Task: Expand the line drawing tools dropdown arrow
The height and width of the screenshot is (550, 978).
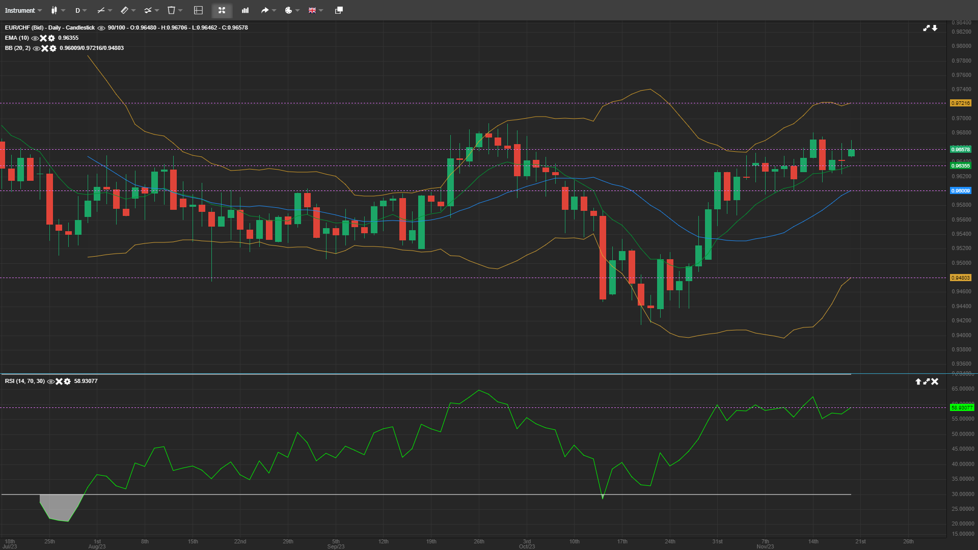Action: tap(110, 10)
